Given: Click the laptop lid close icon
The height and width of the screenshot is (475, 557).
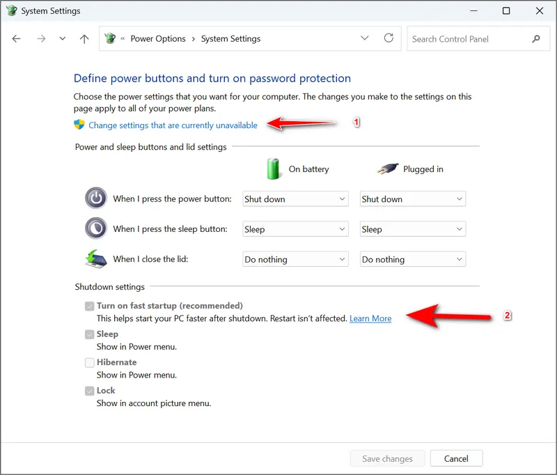Looking at the screenshot, I should point(96,258).
